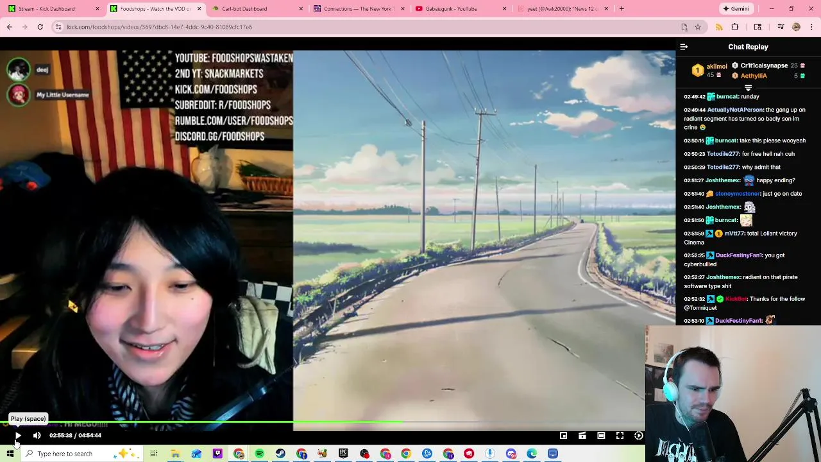Toggle picture-in-picture mode for the video
821x462 pixels.
click(x=563, y=436)
